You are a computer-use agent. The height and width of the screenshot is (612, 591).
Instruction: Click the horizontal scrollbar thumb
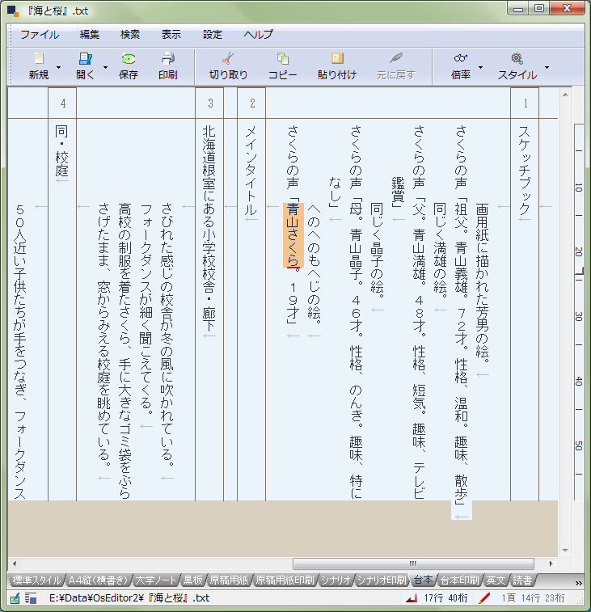(x=413, y=563)
